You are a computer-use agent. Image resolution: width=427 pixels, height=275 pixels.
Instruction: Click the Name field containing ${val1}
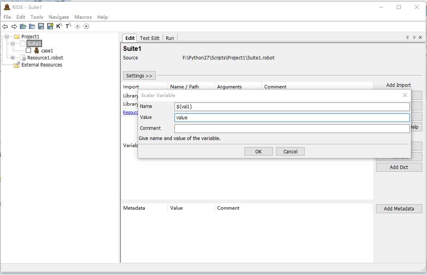292,106
